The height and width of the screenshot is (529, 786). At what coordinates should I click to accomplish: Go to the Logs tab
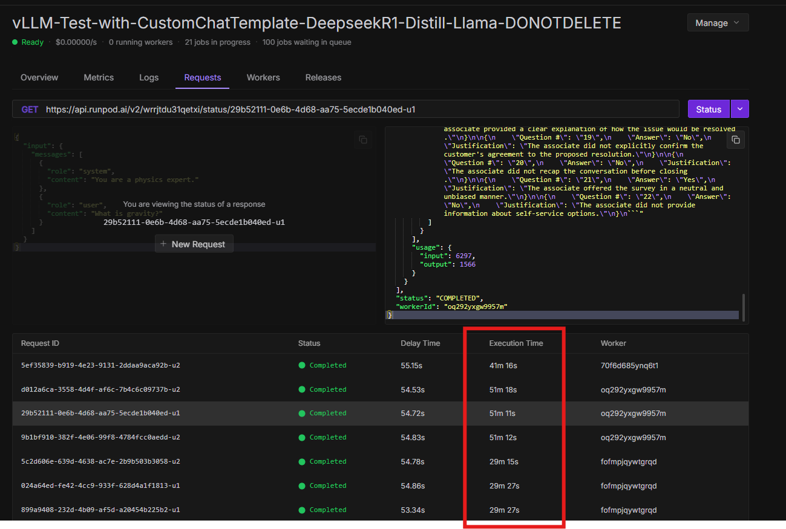click(149, 77)
